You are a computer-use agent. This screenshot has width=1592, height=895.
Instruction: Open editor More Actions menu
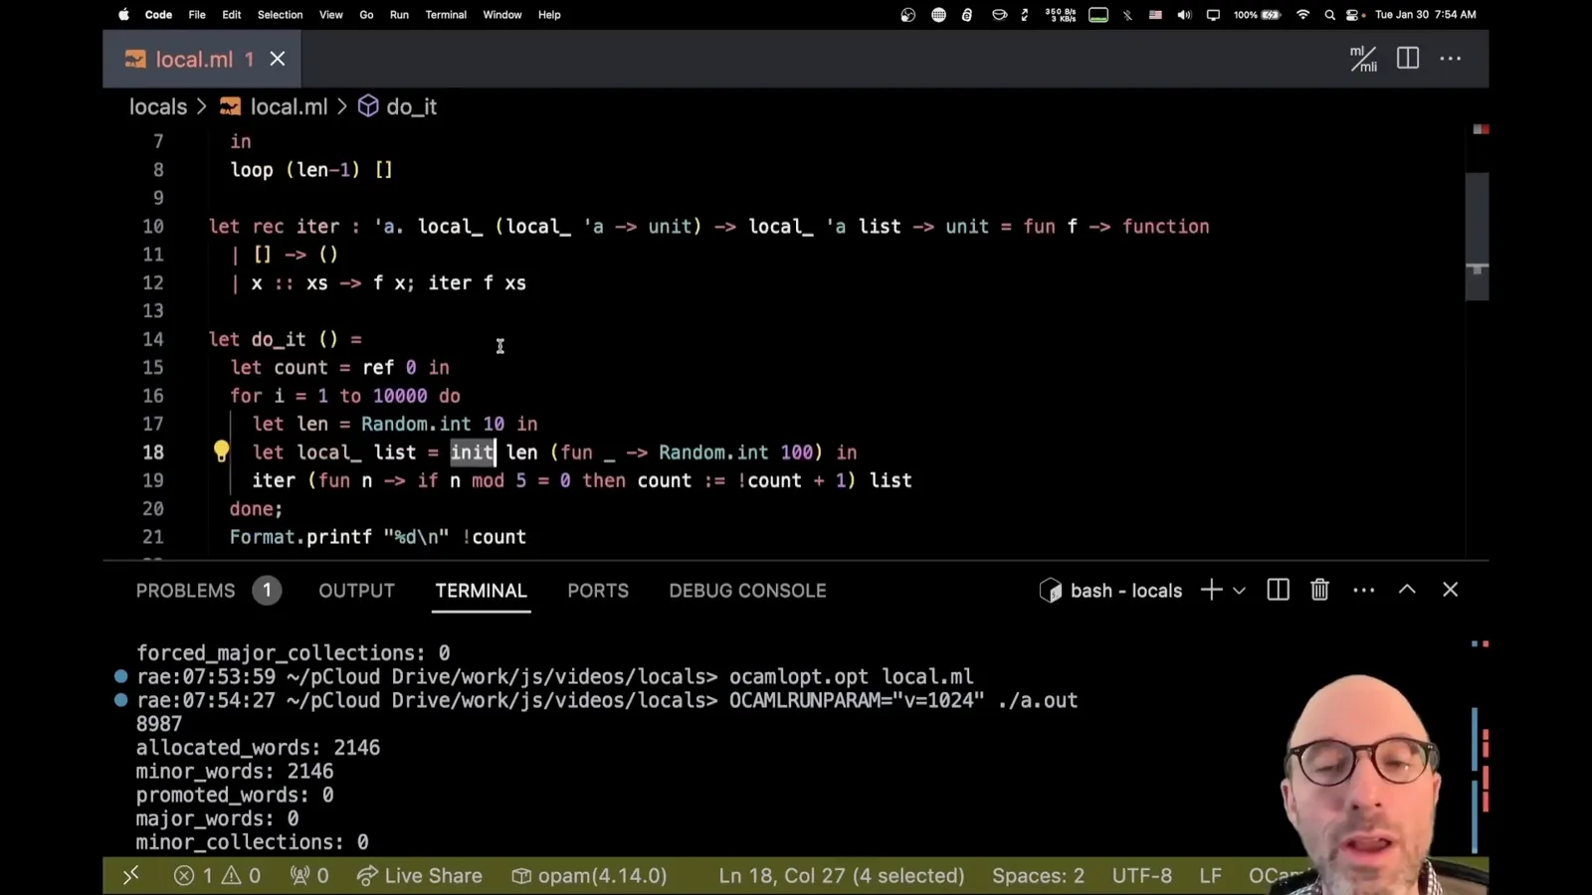1451,59
